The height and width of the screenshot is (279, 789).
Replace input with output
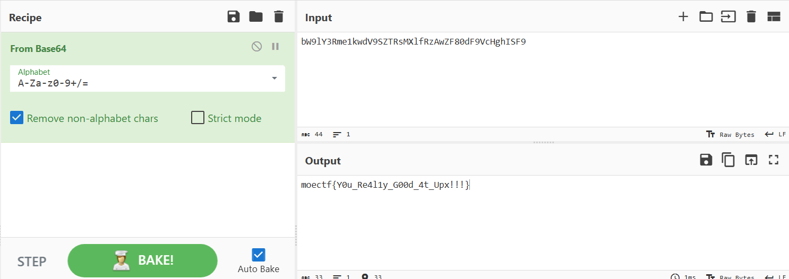(x=751, y=160)
